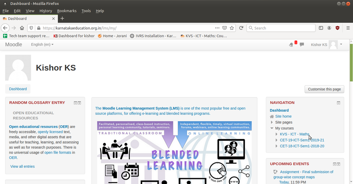
Task: Open page actions three-dot menu
Action: point(217,28)
